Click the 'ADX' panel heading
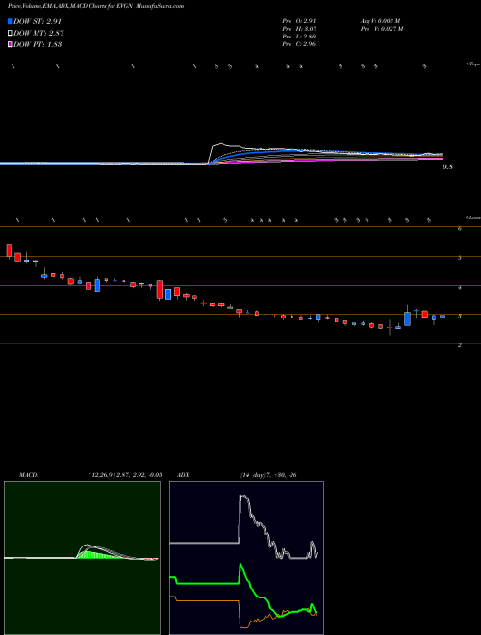This screenshot has height=635, width=481. click(x=183, y=475)
